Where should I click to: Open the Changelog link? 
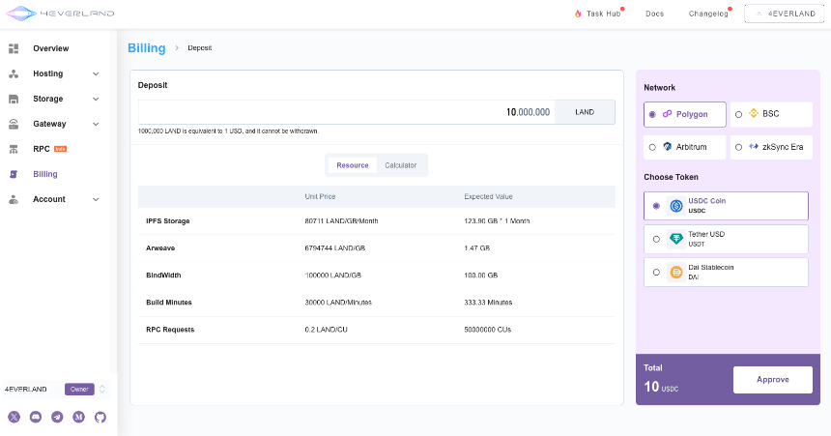tap(708, 14)
